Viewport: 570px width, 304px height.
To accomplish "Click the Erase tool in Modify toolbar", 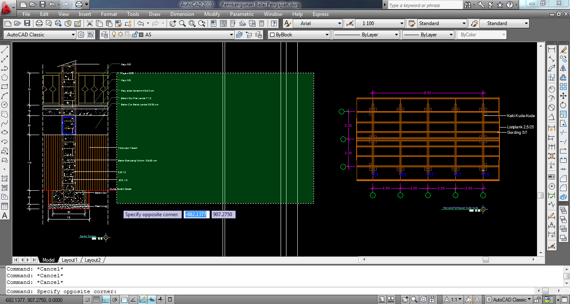I will (564, 50).
